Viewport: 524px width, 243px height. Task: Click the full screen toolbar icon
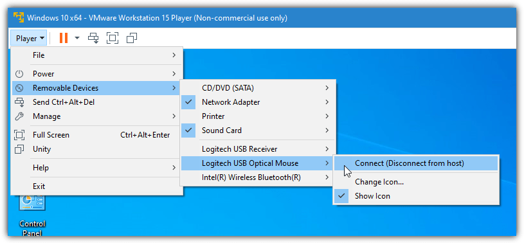(113, 38)
